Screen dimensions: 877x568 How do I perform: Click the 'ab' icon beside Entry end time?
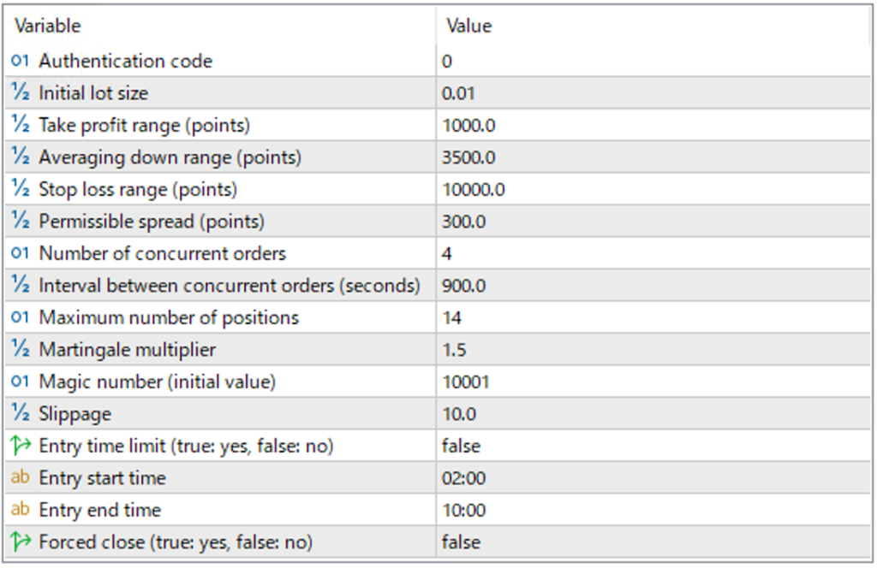[21, 510]
